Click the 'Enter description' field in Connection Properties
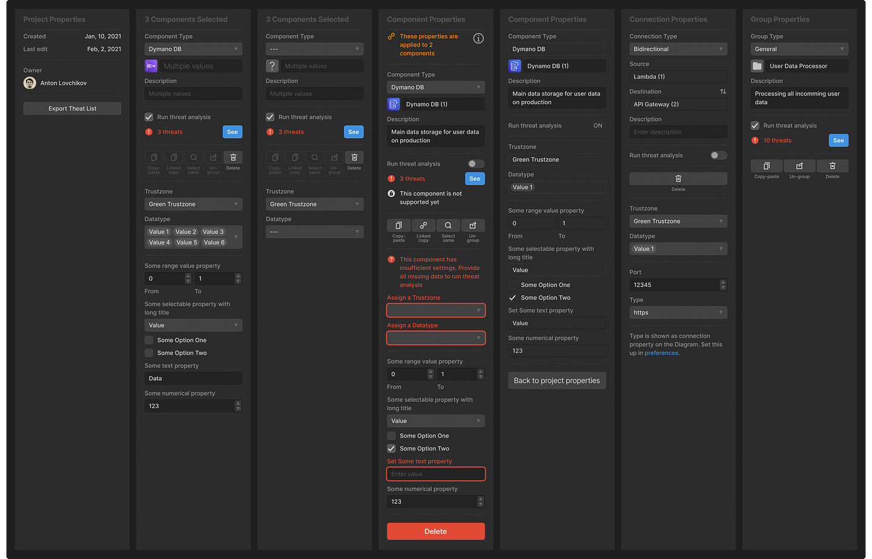 point(678,132)
